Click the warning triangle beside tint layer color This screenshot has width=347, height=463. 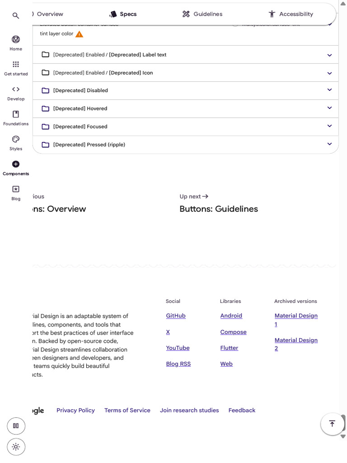tap(79, 34)
